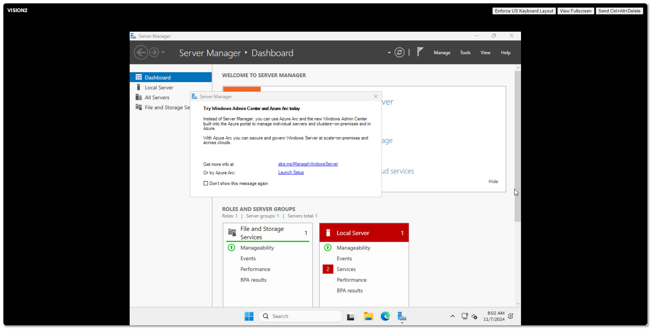Click the muted volume icon in system tray

point(475,317)
